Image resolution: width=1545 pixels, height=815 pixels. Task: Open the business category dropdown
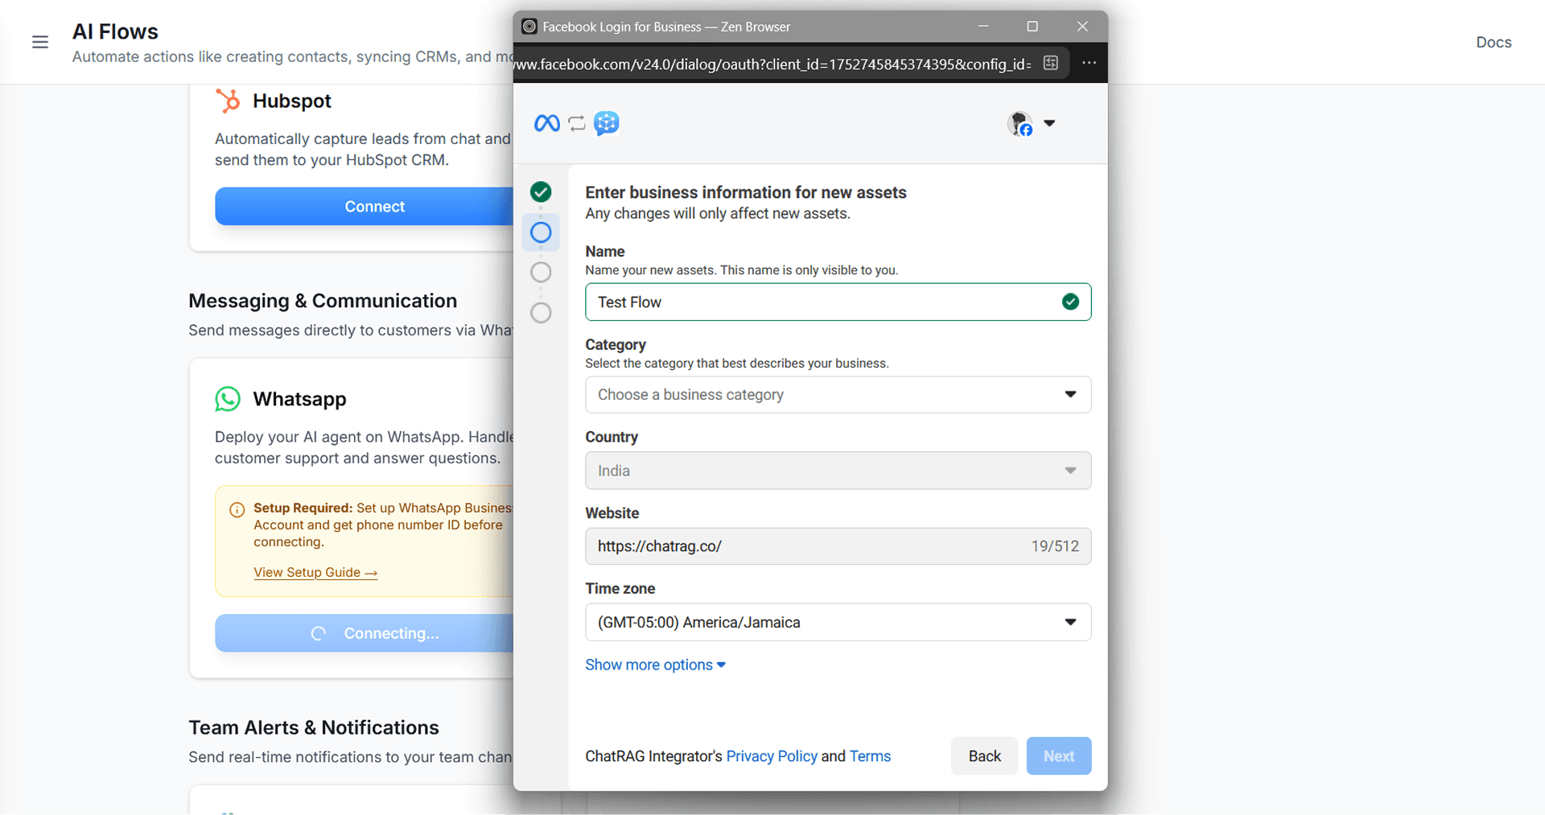click(837, 395)
